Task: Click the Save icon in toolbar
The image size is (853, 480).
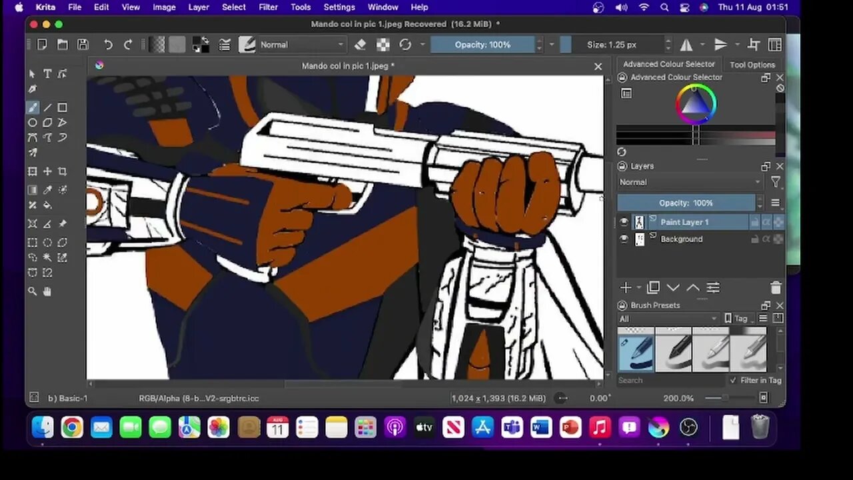Action: [83, 45]
